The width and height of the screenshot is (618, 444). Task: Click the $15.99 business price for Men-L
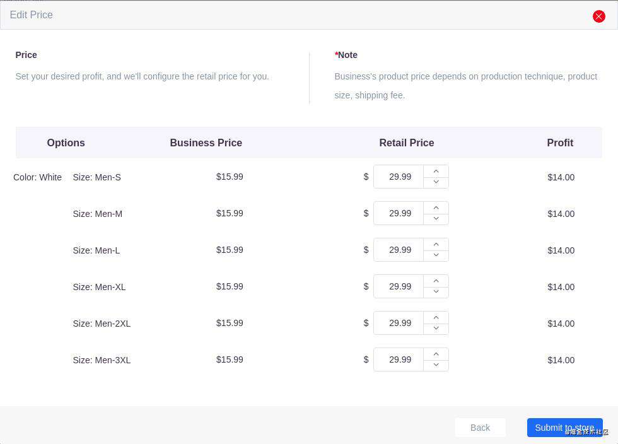230,250
